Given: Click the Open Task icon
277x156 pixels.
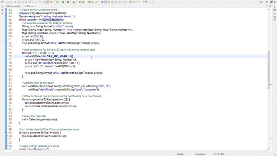Looking at the screenshot, I should [x=92, y=2].
